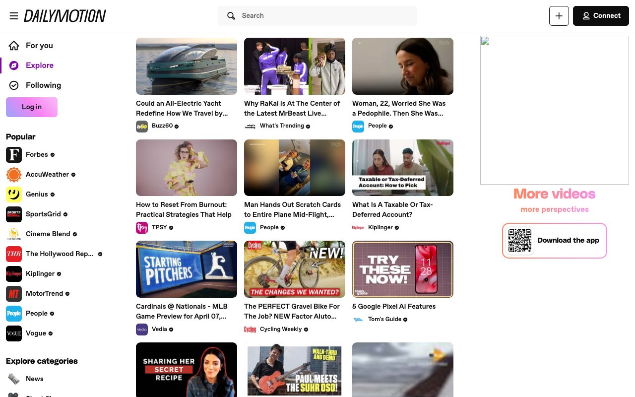Click the Try These Now thumbnail
This screenshot has width=635, height=397.
[403, 269]
